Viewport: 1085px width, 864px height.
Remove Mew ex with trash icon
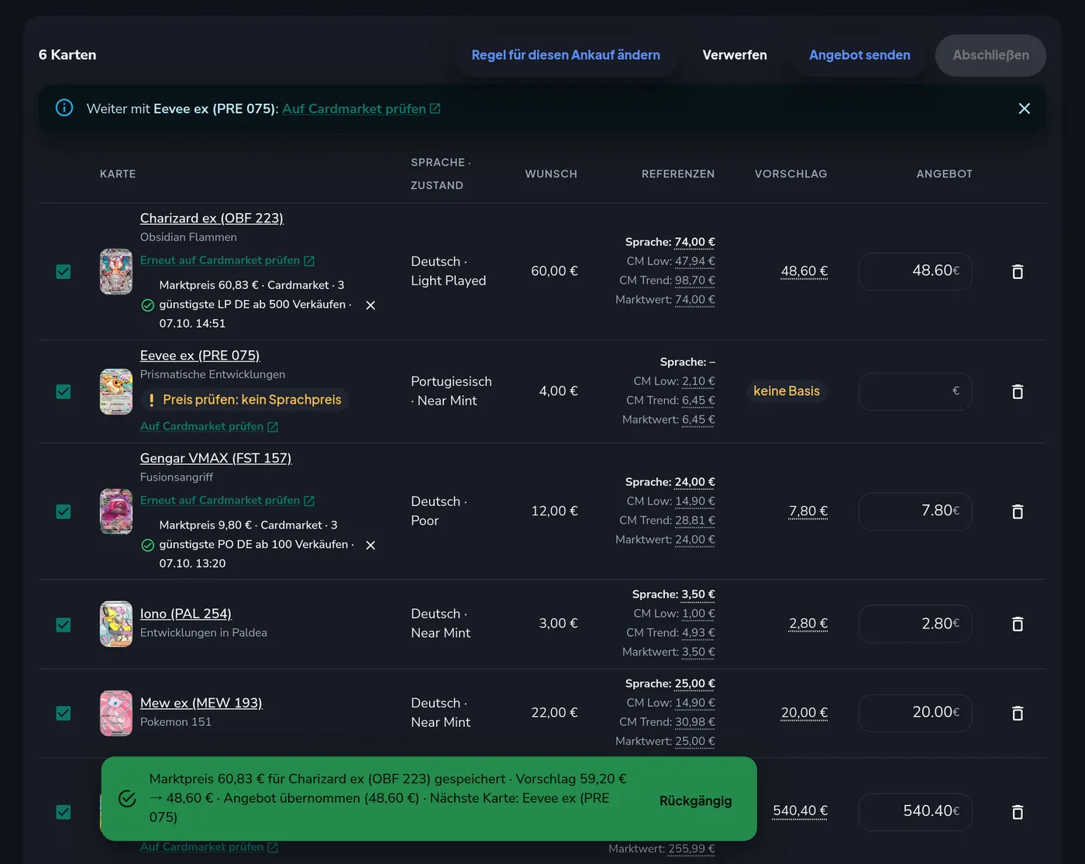coord(1018,713)
